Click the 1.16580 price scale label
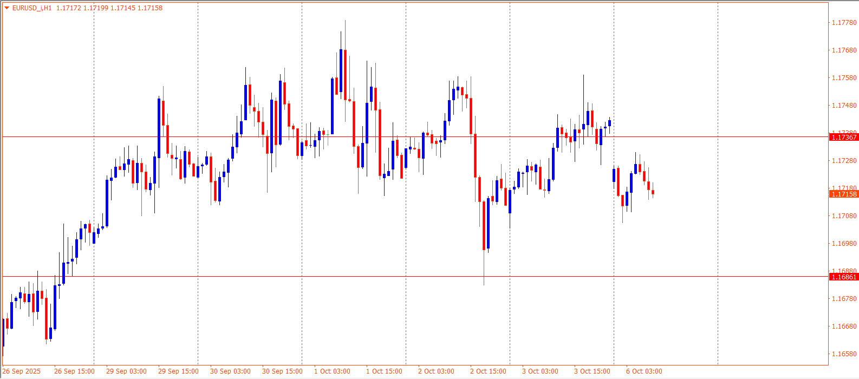The width and height of the screenshot is (859, 379). pos(844,354)
